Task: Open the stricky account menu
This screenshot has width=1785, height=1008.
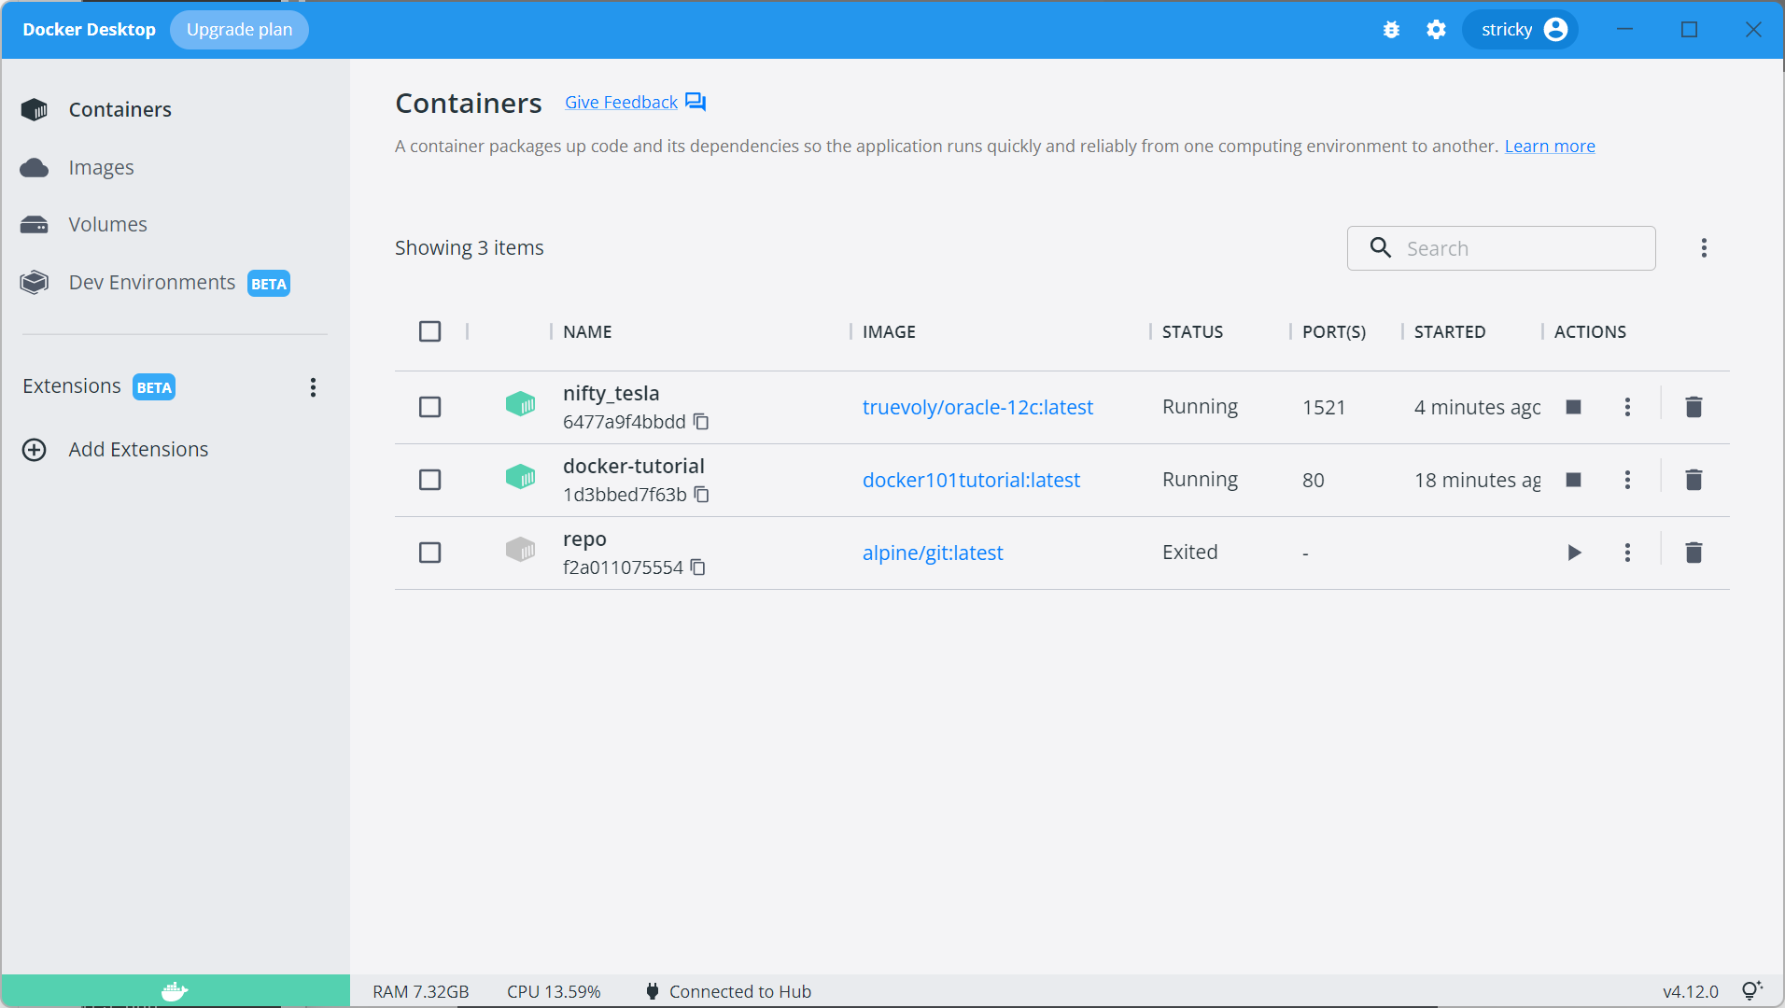Action: (1521, 30)
